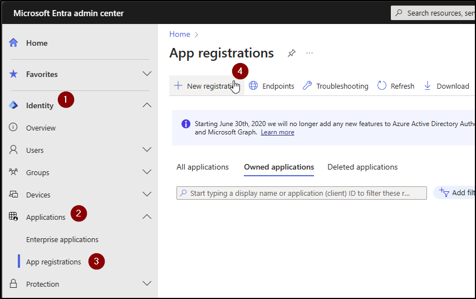
Task: Click the Users person icon
Action: 13,149
